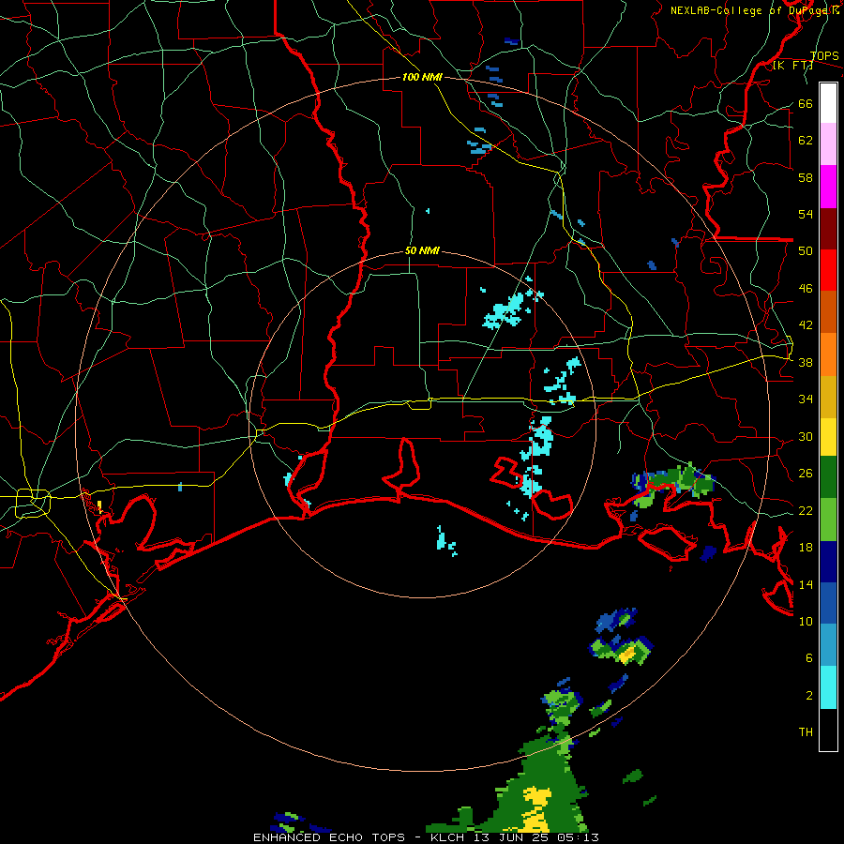Click the 62 legend value
The width and height of the screenshot is (844, 844).
point(806,141)
